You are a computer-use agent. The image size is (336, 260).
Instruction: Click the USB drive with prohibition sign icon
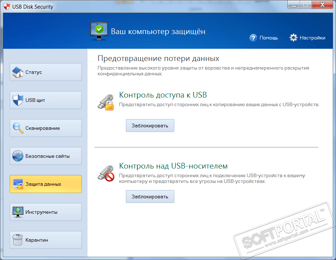point(106,173)
